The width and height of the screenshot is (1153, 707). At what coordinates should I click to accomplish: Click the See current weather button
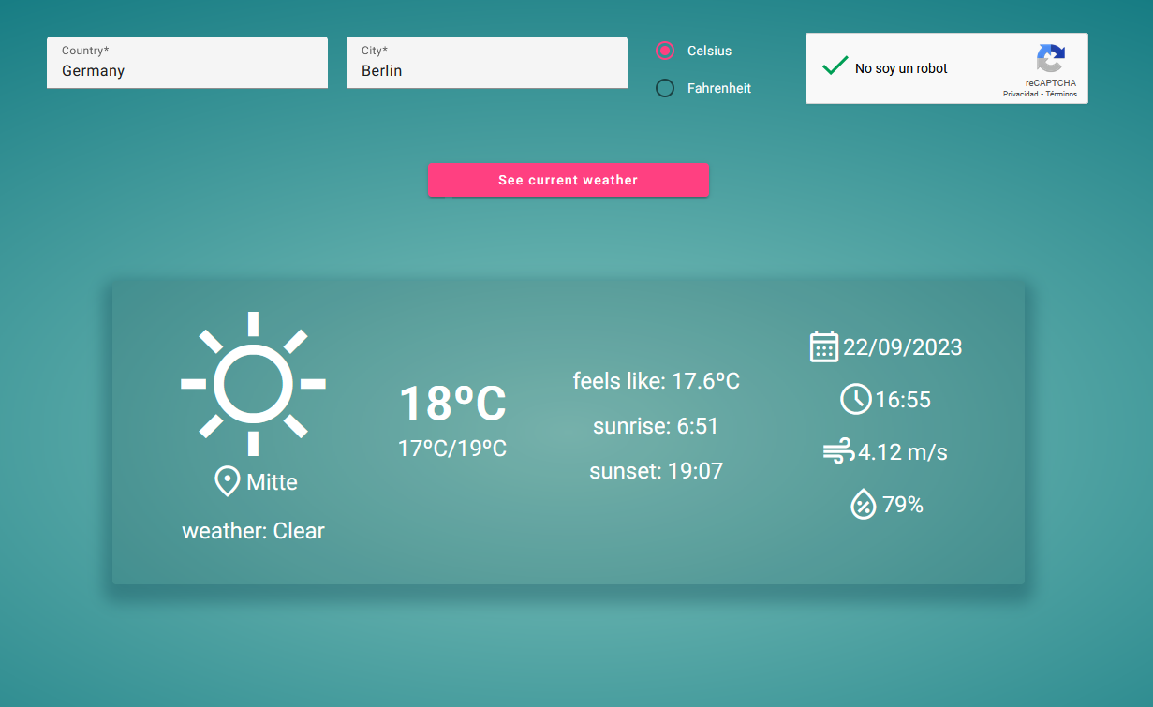[569, 180]
